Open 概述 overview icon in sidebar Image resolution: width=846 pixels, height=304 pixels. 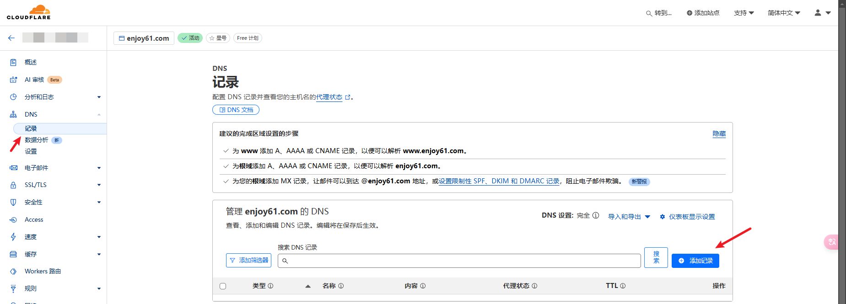(13, 62)
